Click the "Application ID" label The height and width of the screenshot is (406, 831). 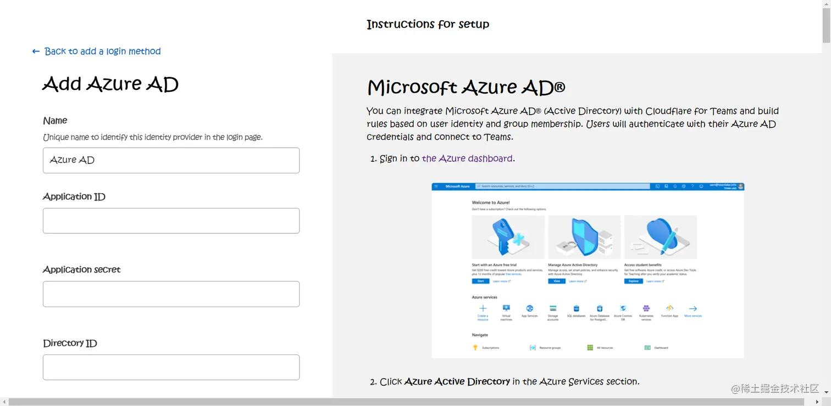point(74,196)
